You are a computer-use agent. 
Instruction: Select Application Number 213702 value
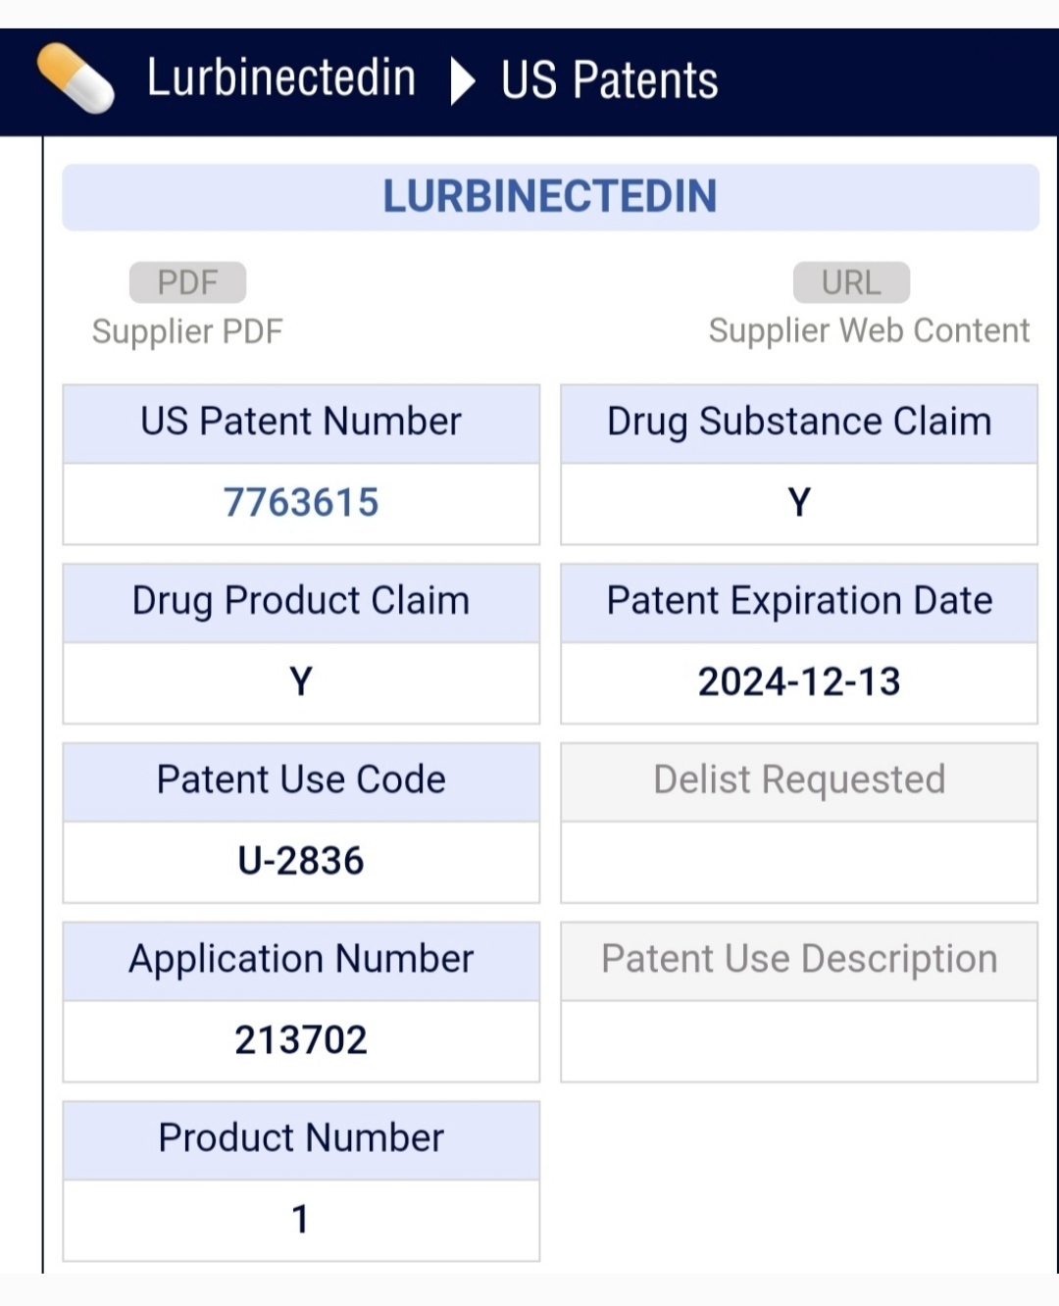(301, 1042)
